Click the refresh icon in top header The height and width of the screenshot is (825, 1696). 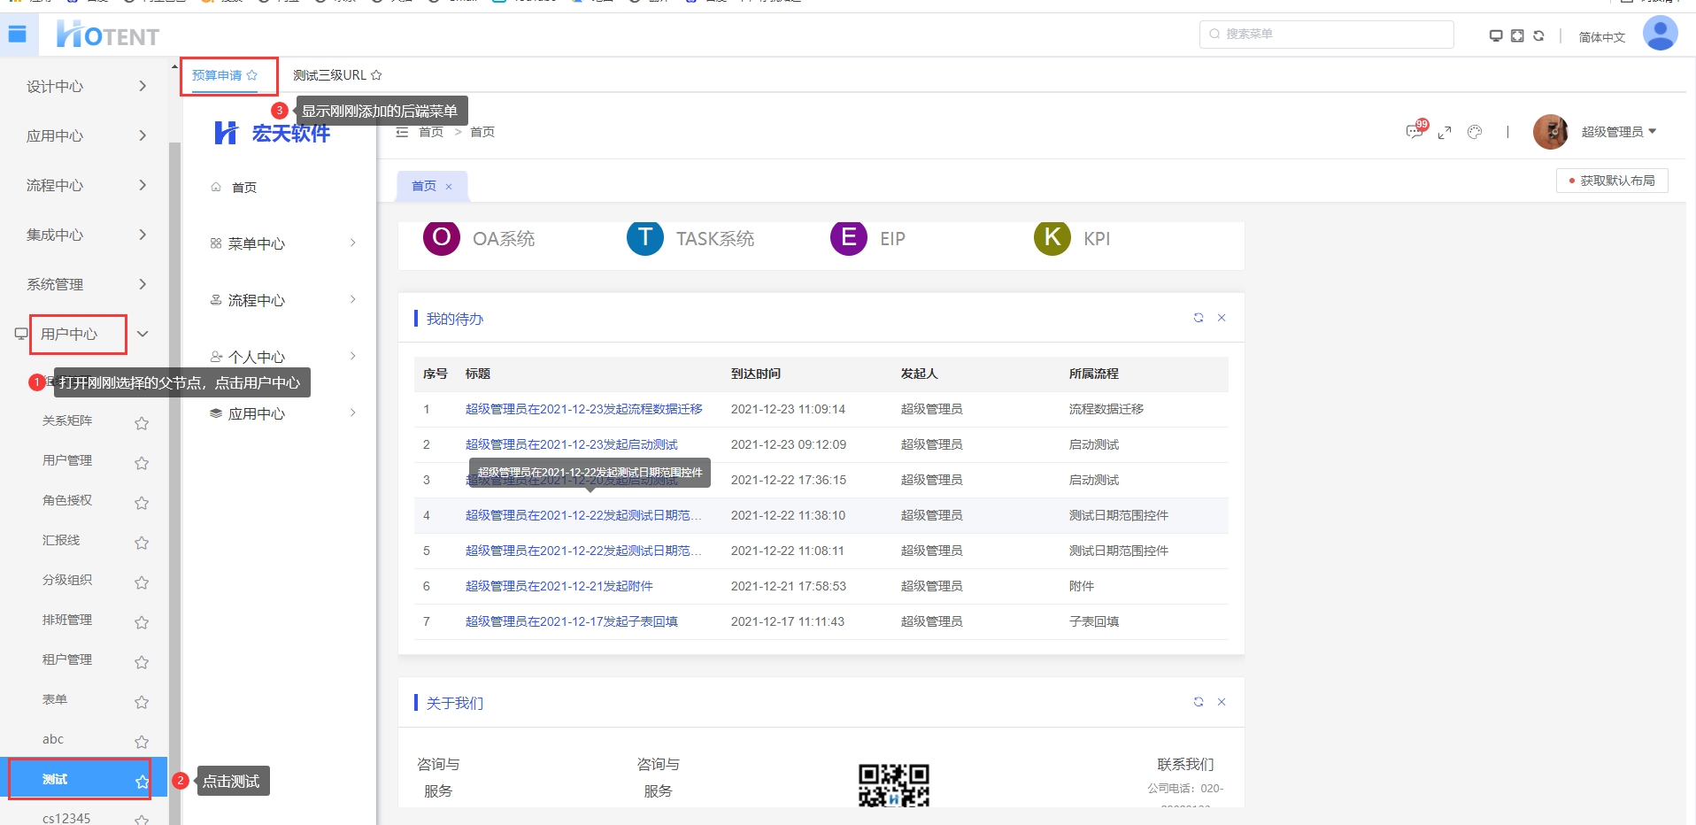1538,35
